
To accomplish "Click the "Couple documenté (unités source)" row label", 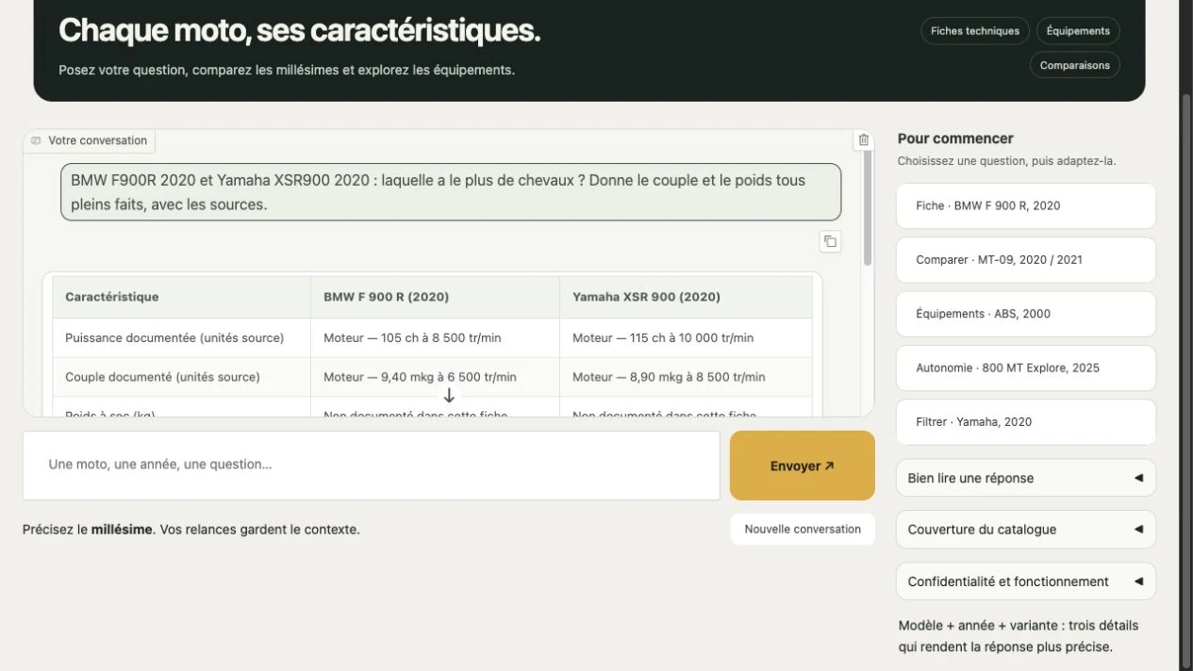I will (162, 377).
